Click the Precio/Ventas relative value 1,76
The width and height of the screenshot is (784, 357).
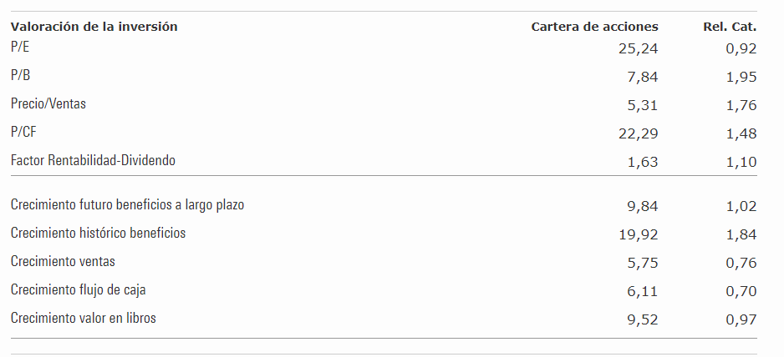pos(741,105)
